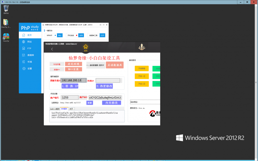Click the 后台地址 input field
The height and width of the screenshot is (161, 258).
coord(145,102)
